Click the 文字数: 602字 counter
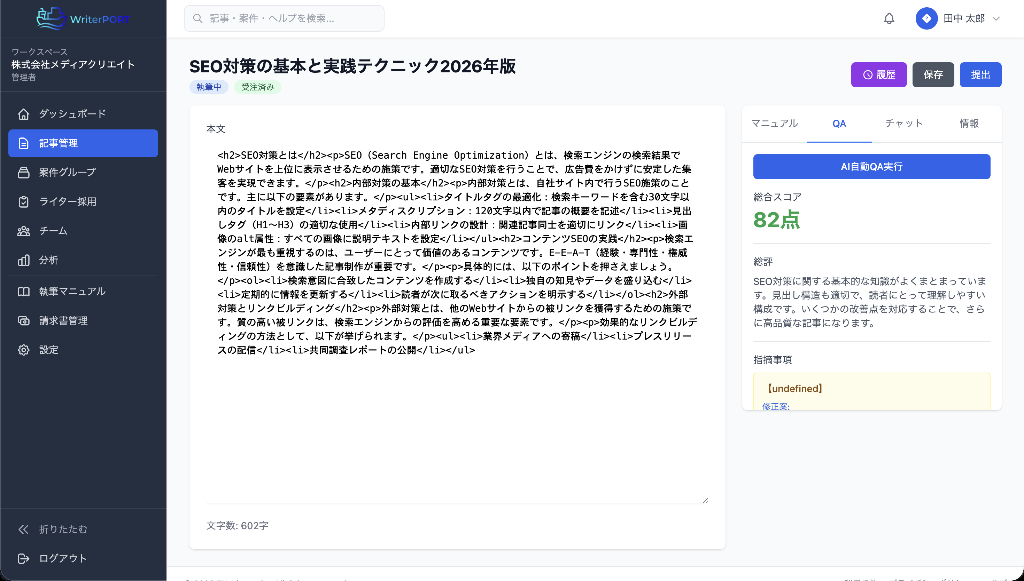The image size is (1024, 581). click(237, 526)
